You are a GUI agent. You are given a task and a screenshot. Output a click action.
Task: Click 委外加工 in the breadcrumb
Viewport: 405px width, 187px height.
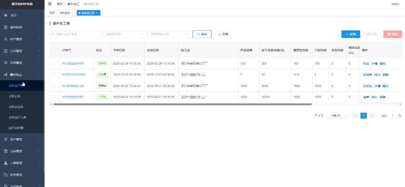(73, 4)
